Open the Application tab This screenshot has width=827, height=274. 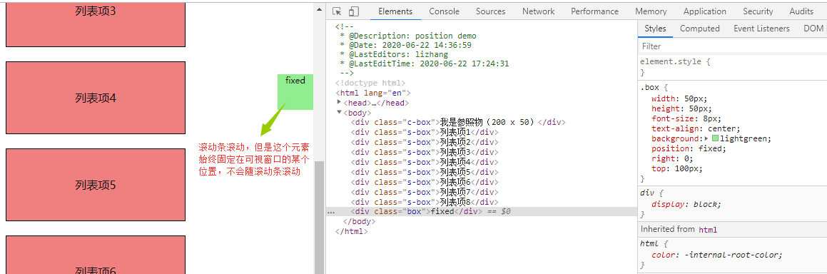[705, 11]
